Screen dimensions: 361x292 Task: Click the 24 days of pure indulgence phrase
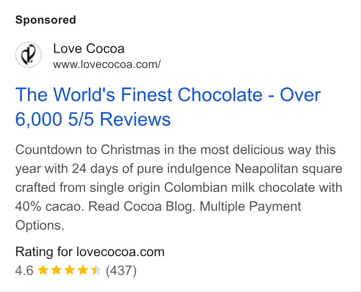click(x=151, y=169)
